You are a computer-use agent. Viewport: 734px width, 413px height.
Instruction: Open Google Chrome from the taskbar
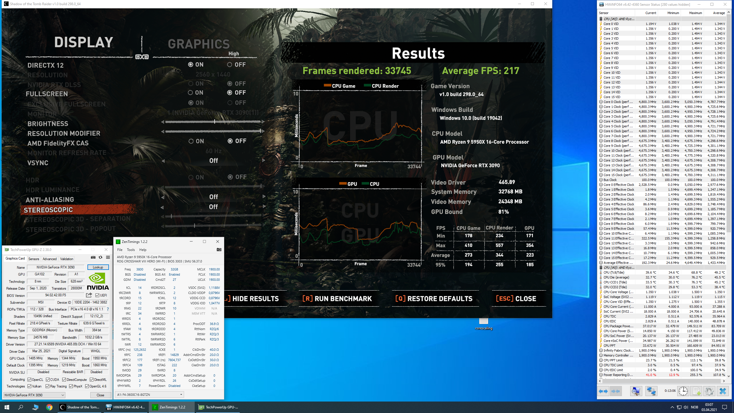click(x=49, y=407)
